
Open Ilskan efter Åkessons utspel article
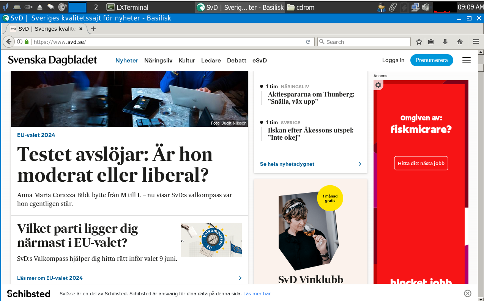click(x=311, y=134)
